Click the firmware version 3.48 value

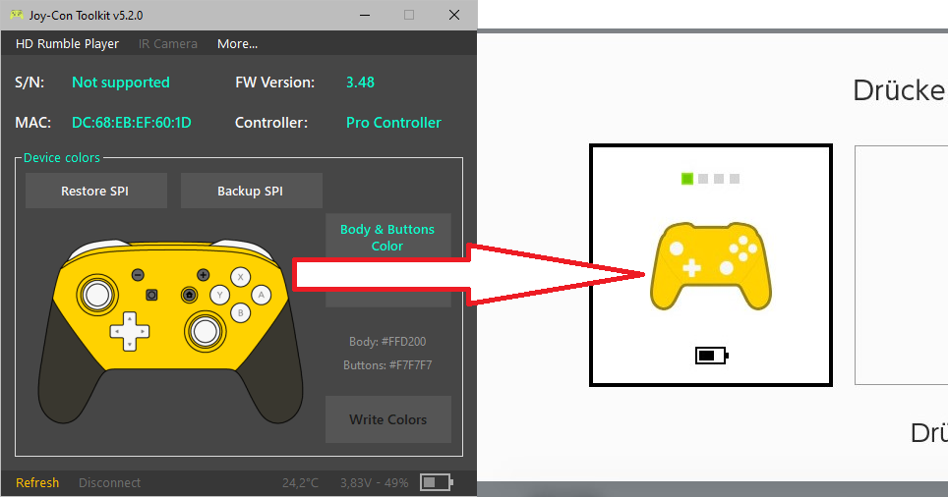(360, 83)
